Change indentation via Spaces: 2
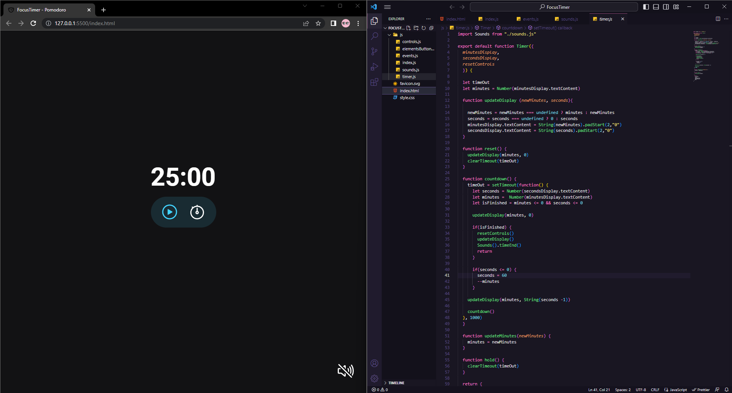Viewport: 732px width, 393px height. tap(623, 390)
